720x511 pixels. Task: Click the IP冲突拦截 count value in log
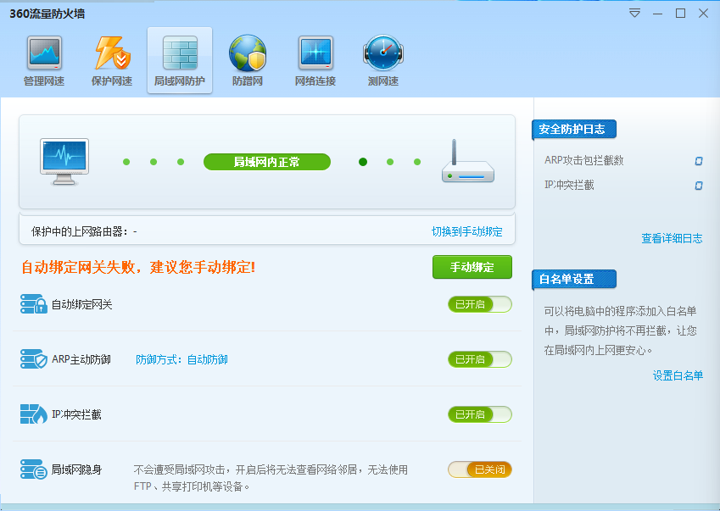(699, 186)
